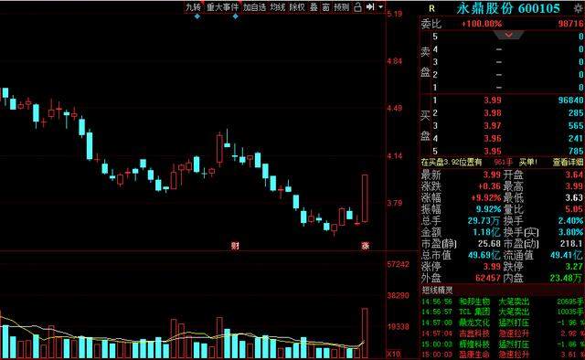Image resolution: width=585 pixels, height=360 pixels.
Task: Click the 5.19 price axis label
Action: pos(395,14)
